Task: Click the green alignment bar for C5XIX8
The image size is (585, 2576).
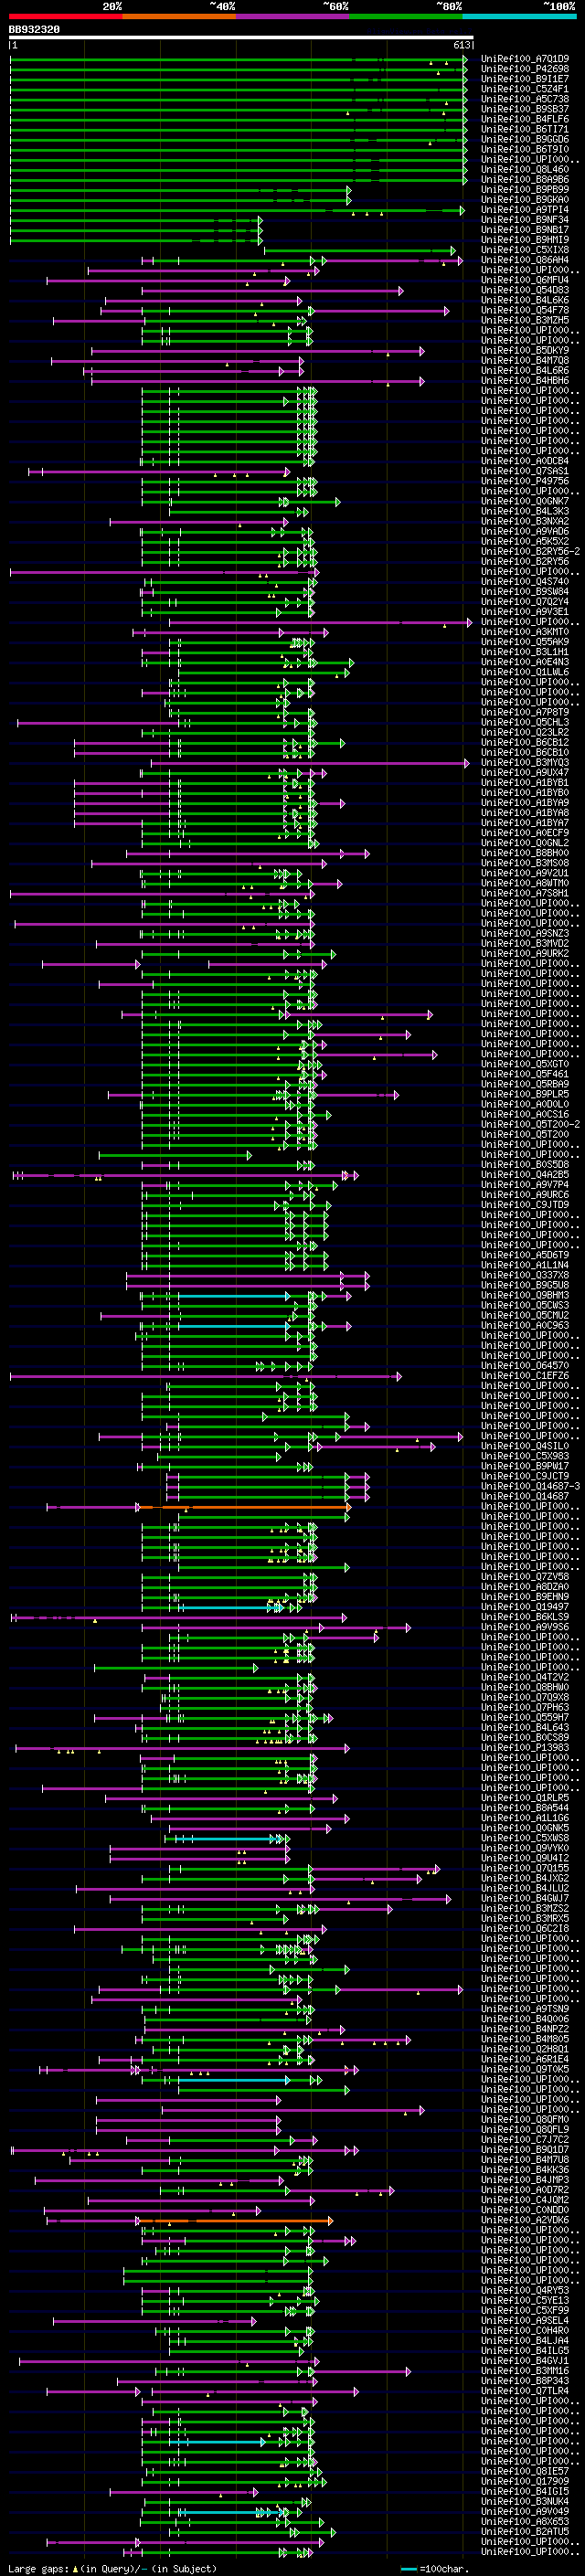Action: 359,250
